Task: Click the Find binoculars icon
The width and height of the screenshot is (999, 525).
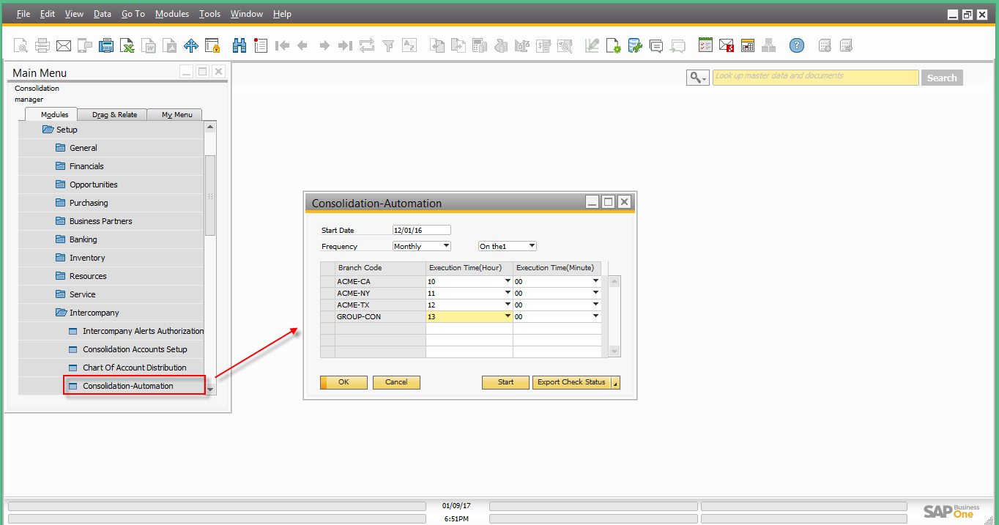Action: point(239,46)
